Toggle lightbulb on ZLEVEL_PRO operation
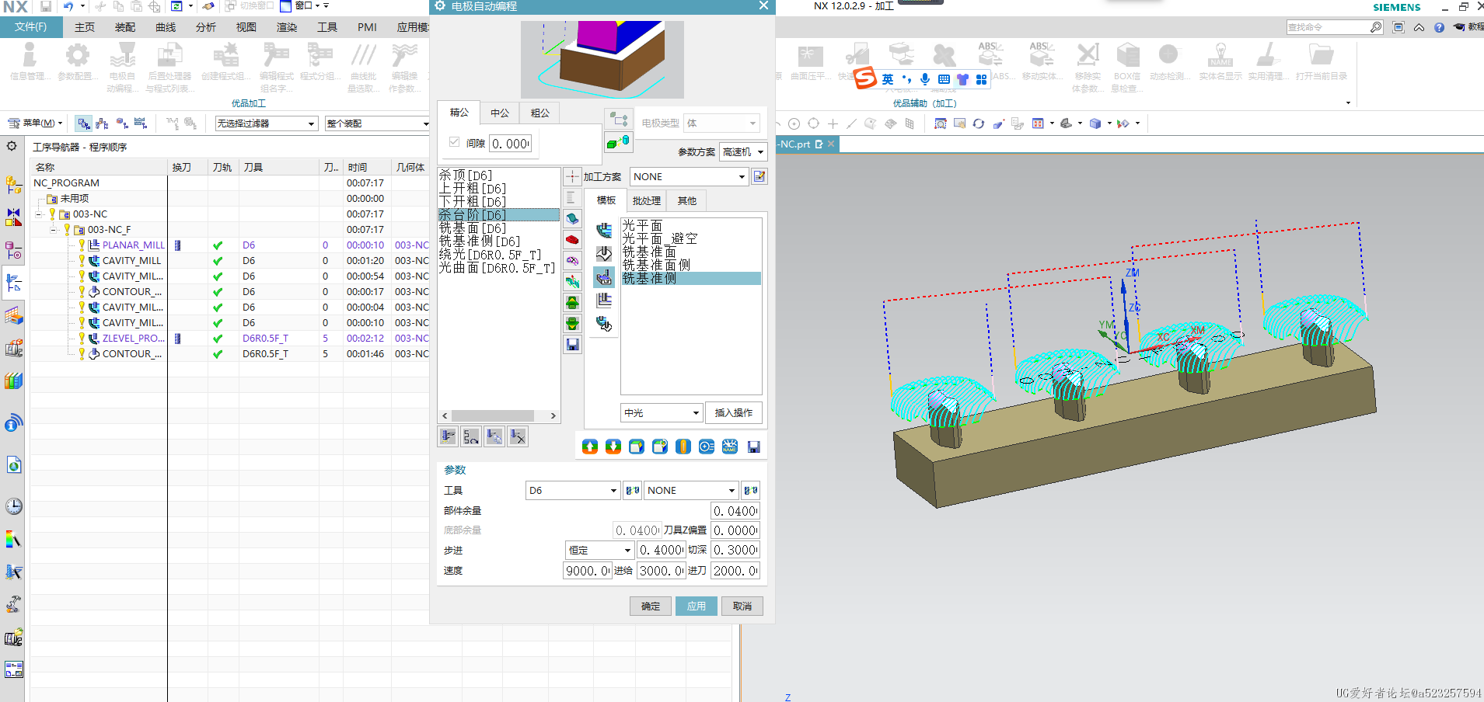1484x702 pixels. [x=82, y=339]
